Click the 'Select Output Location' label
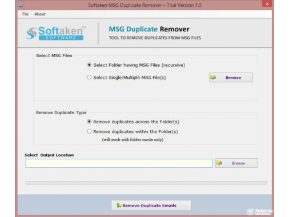 click(49, 155)
